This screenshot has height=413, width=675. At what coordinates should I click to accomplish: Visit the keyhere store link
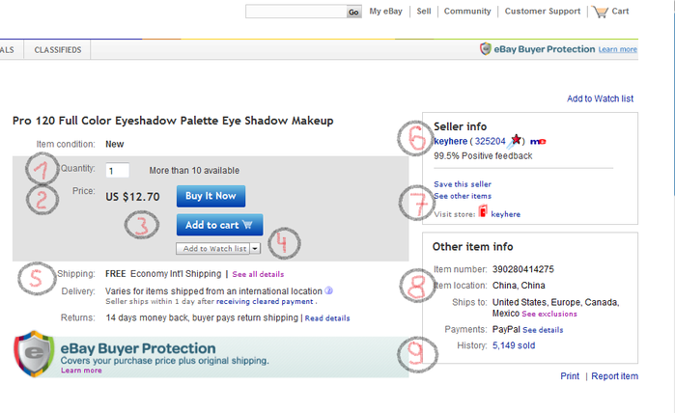[x=505, y=214]
